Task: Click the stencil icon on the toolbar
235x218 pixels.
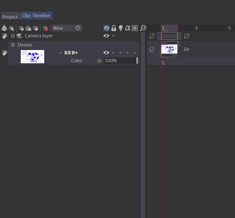Action: pos(135,28)
